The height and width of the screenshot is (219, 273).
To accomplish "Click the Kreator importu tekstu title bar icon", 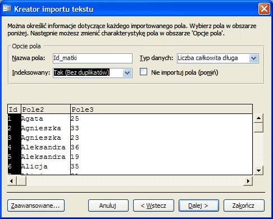I will (7, 8).
